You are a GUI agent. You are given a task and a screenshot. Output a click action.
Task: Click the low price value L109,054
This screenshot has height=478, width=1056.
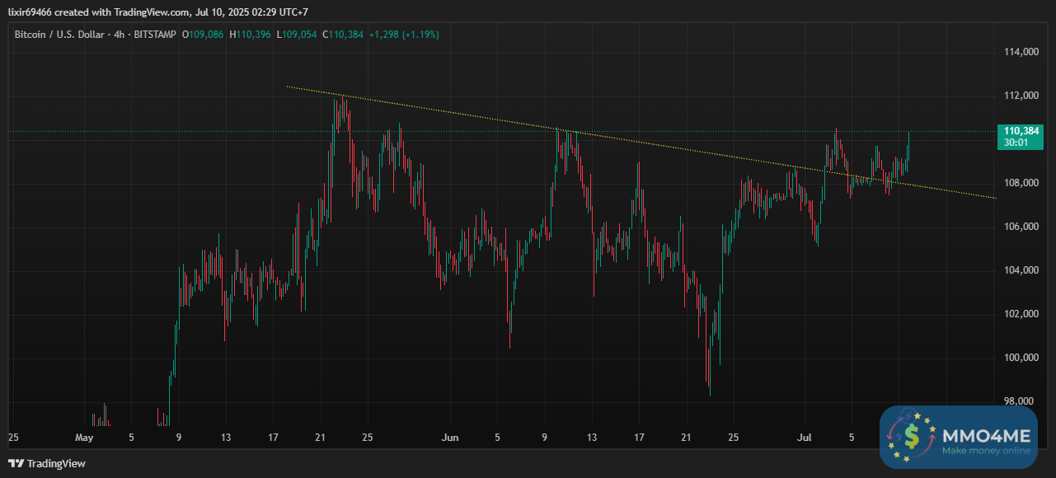coord(297,35)
